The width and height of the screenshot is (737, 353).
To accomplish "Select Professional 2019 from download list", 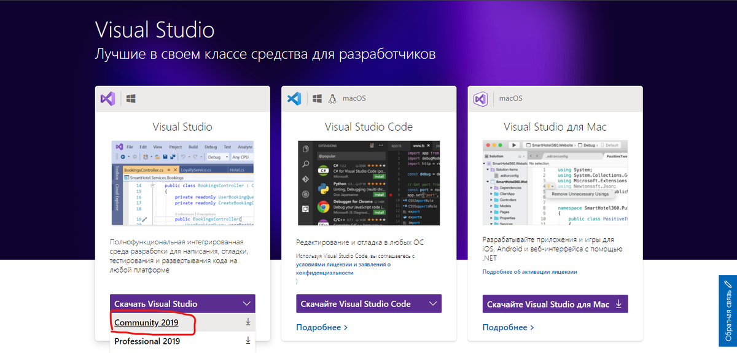I will click(182, 341).
